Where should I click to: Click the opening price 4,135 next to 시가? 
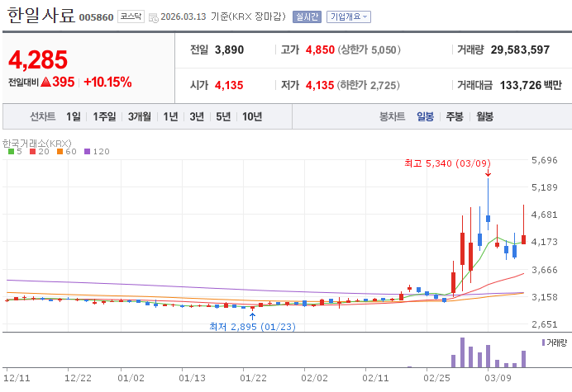[x=229, y=85]
